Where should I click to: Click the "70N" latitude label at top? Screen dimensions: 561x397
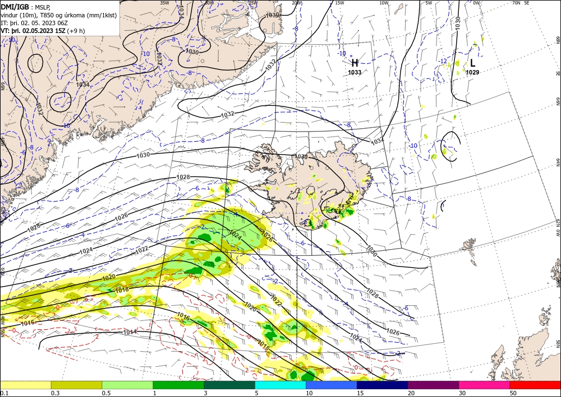(516, 3)
